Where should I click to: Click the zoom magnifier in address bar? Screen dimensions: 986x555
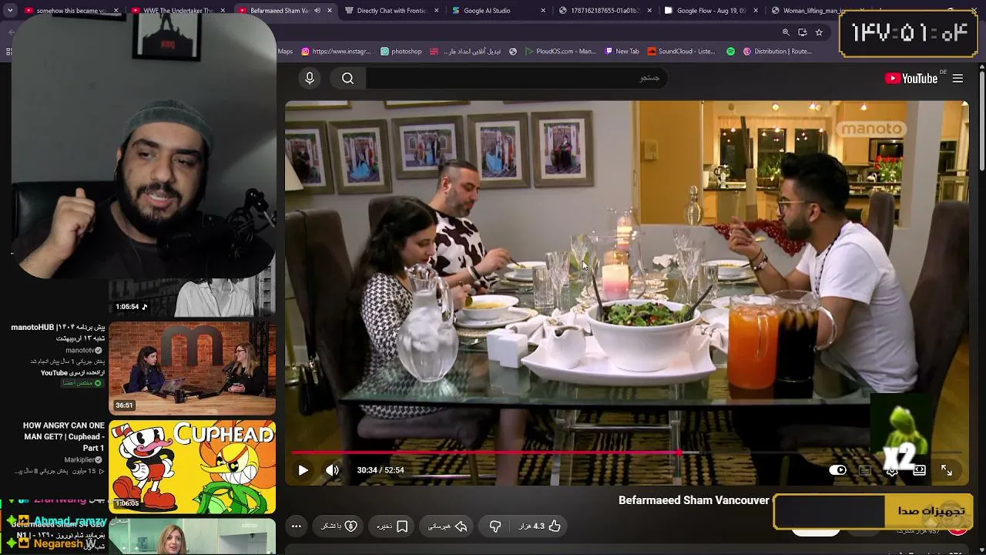click(786, 32)
